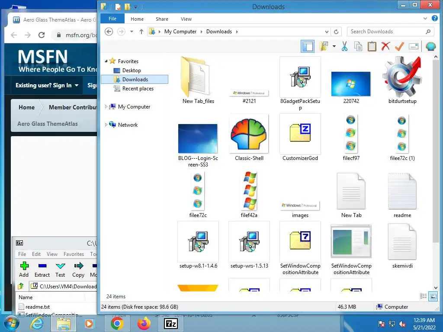Click My Computer in the address breadcrumb
443x332 pixels.
pos(180,31)
